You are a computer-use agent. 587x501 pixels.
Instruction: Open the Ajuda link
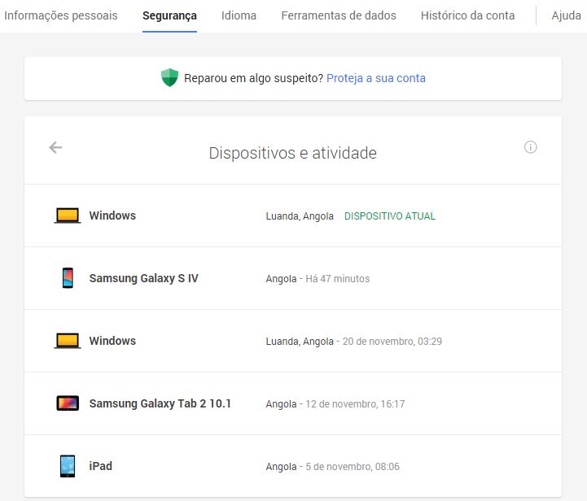click(567, 15)
